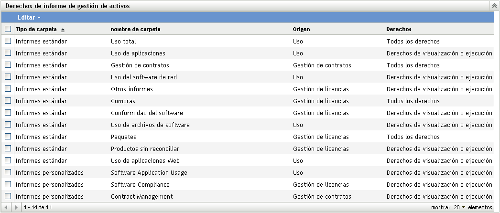500x213 pixels.
Task: Click the Conformidad del software entry
Action: pos(147,113)
